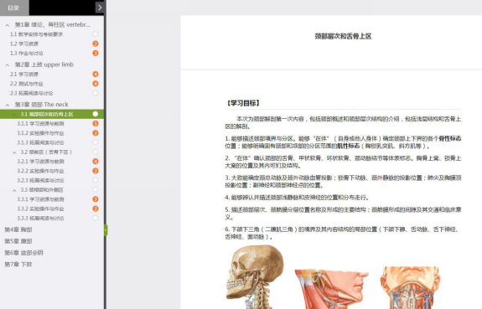Click the green sidebar handle on the panel edge

(x=106, y=230)
